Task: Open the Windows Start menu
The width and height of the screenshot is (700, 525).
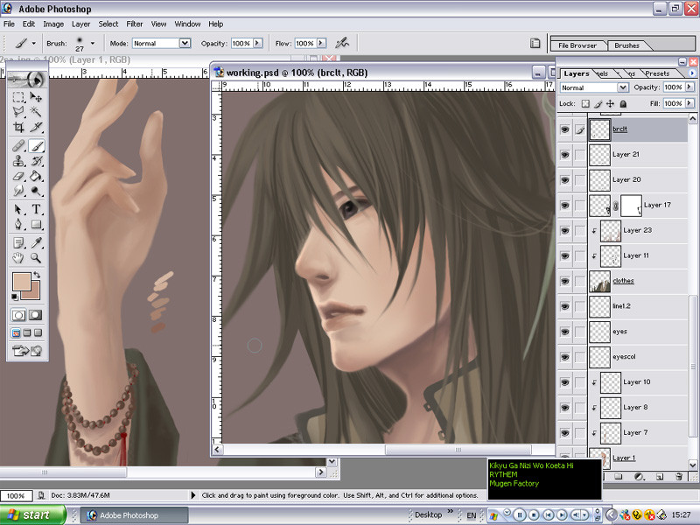Action: 32,514
